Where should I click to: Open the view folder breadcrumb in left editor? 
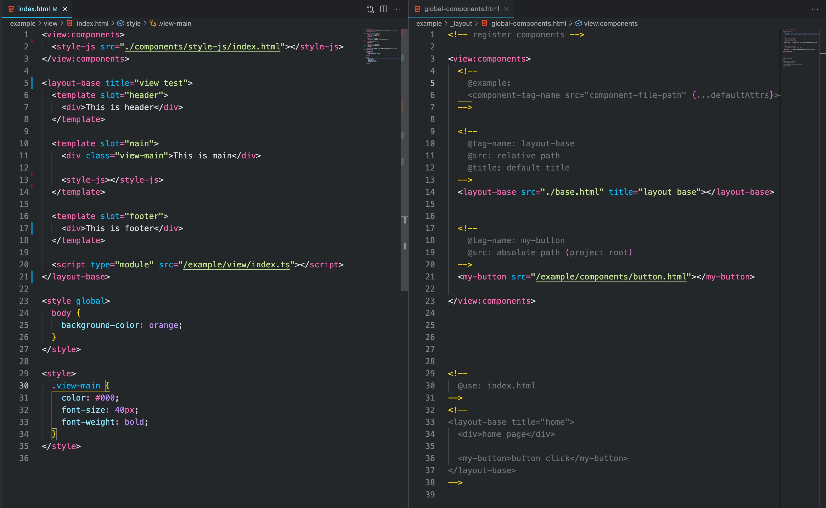51,23
